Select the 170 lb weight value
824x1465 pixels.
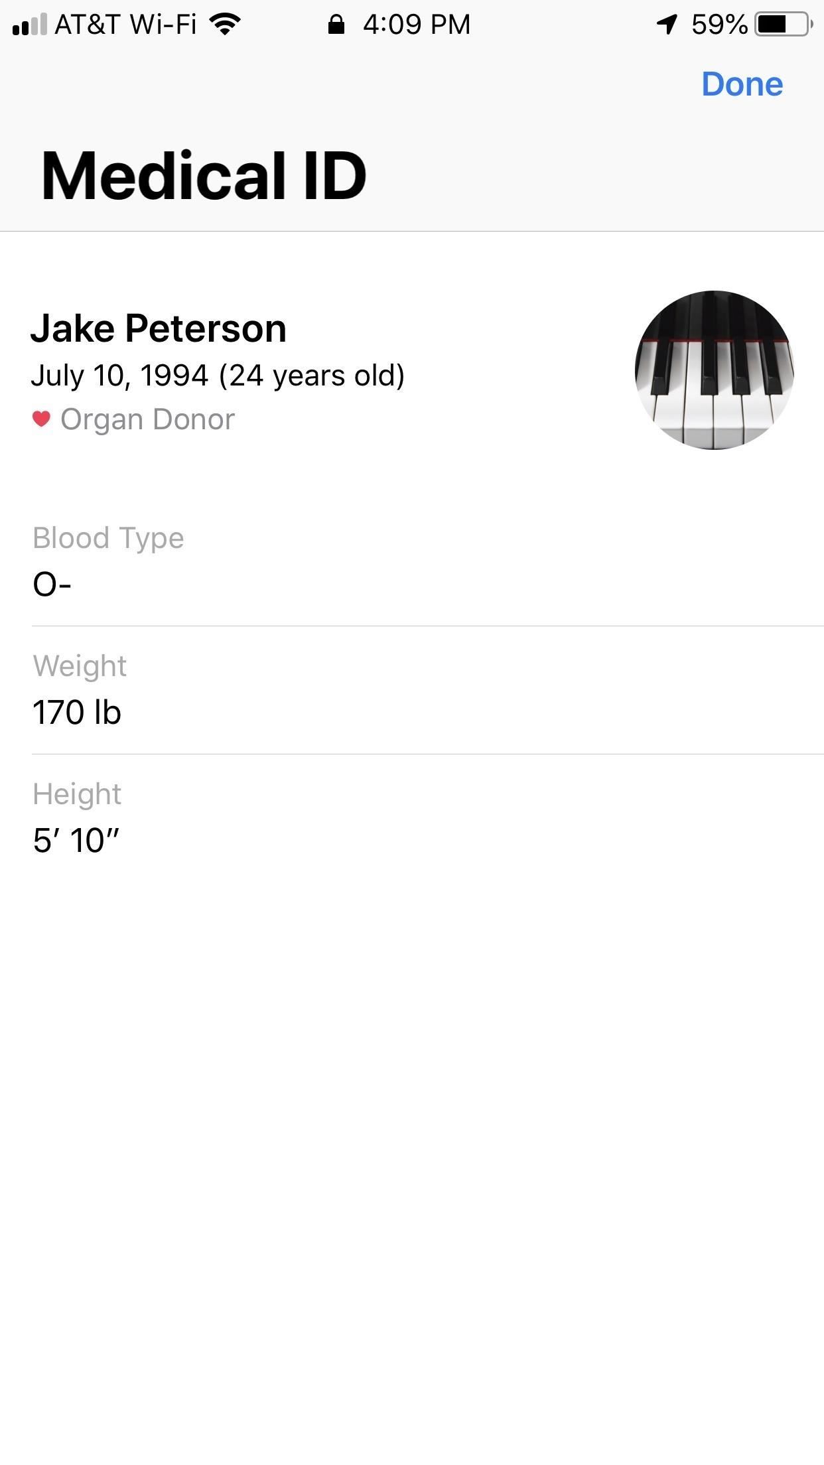click(x=77, y=713)
